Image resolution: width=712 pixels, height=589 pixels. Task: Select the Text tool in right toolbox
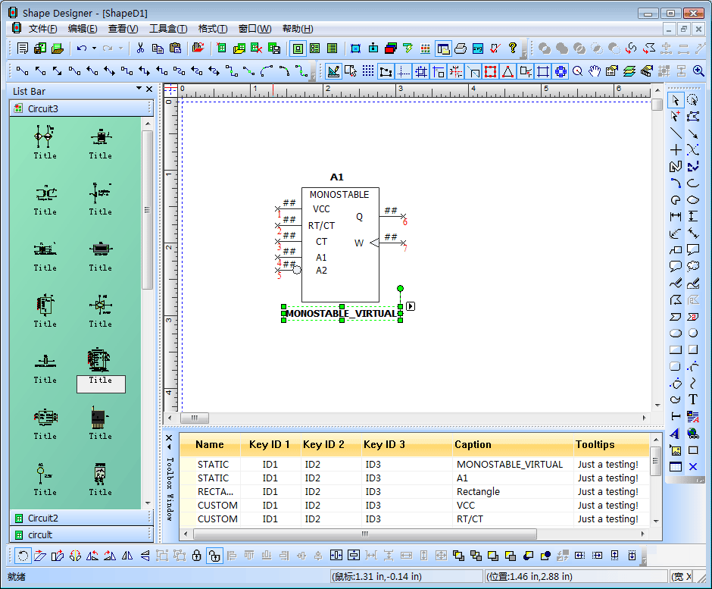pos(693,399)
